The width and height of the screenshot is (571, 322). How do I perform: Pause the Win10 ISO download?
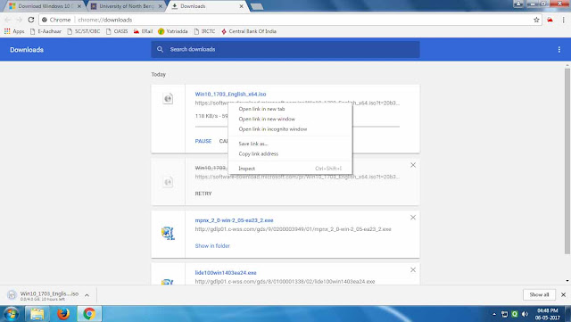[203, 141]
